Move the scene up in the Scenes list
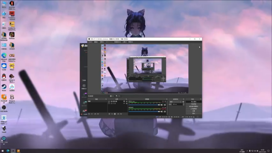 (95, 114)
